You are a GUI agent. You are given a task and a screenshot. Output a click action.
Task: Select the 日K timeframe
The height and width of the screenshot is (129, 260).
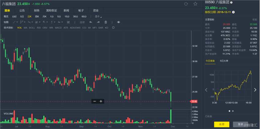29,17
